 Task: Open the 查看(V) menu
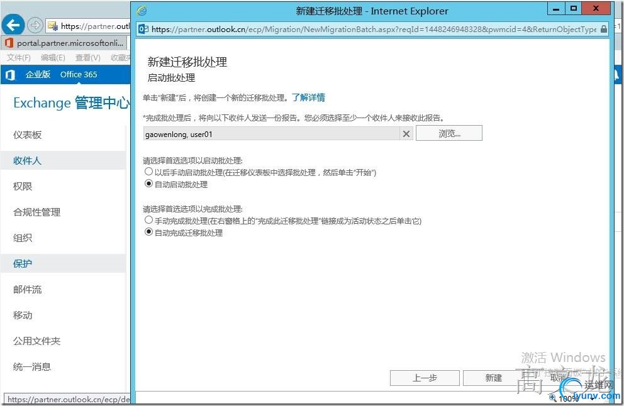coord(88,58)
